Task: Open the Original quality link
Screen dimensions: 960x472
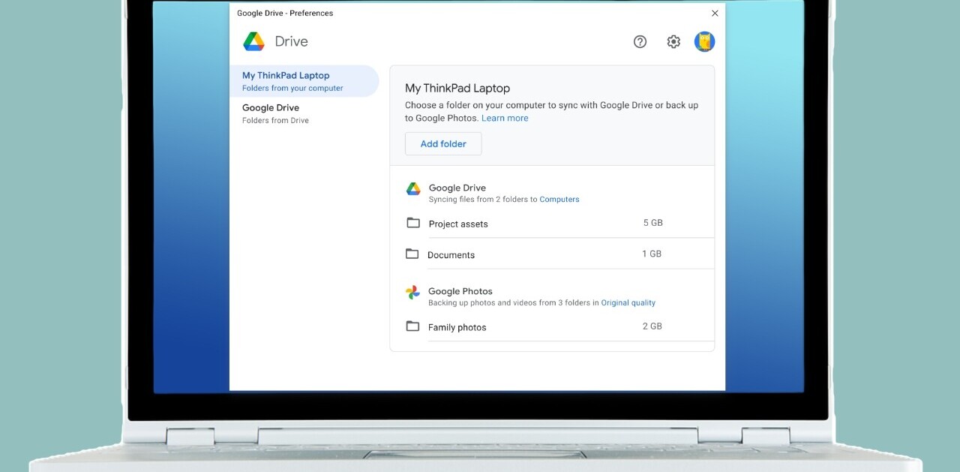Action: coord(628,303)
